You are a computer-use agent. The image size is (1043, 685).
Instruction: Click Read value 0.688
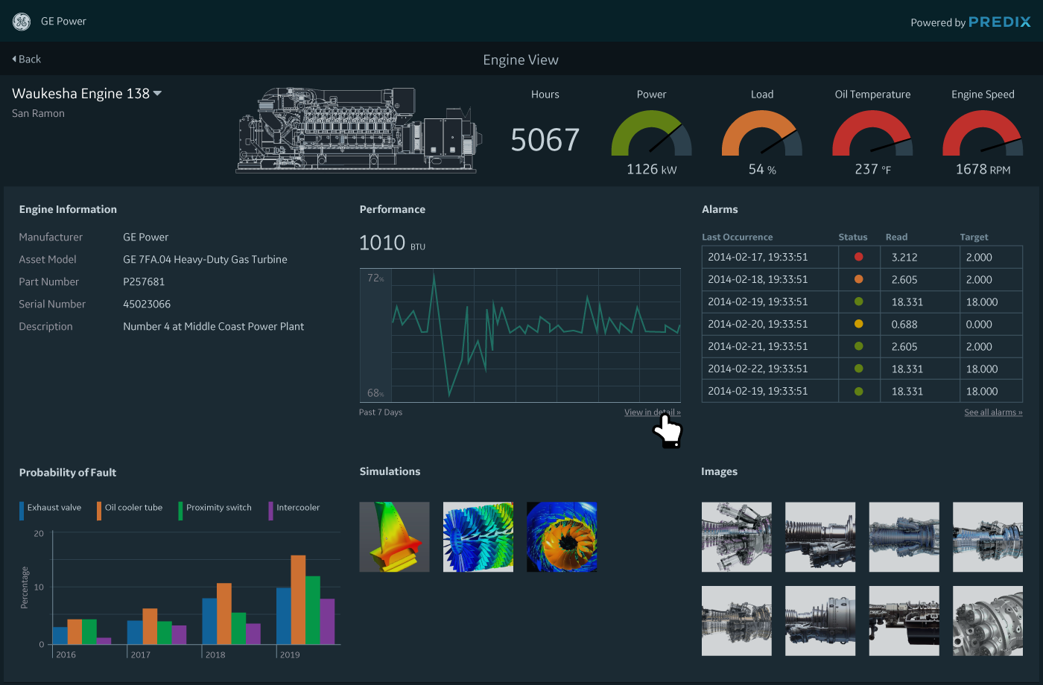point(904,324)
